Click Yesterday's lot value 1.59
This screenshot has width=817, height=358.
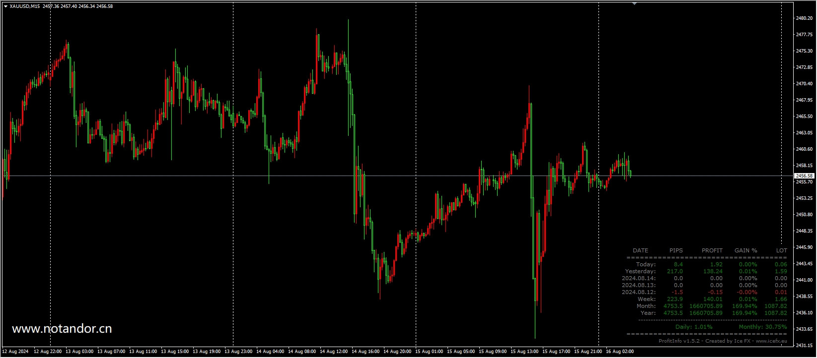coord(781,271)
